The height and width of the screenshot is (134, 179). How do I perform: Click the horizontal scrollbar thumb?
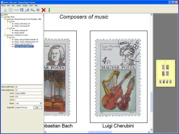coord(100,132)
